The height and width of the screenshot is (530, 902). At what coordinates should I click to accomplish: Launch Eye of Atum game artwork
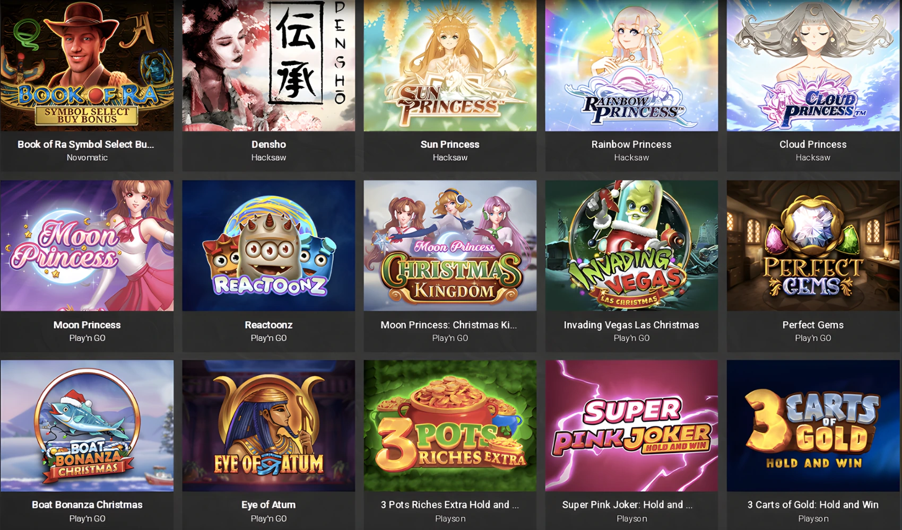click(268, 426)
